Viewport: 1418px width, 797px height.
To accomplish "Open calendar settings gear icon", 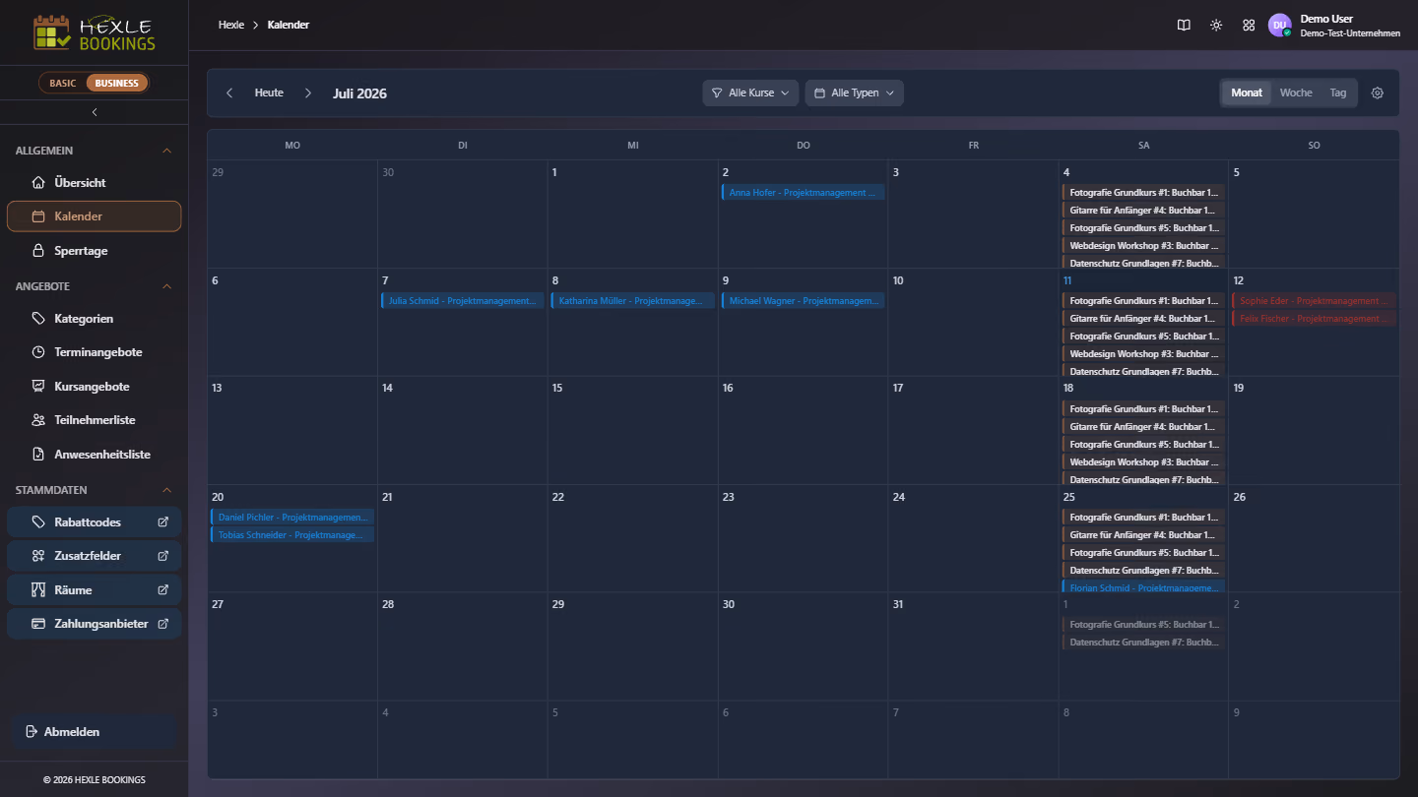I will pyautogui.click(x=1378, y=93).
